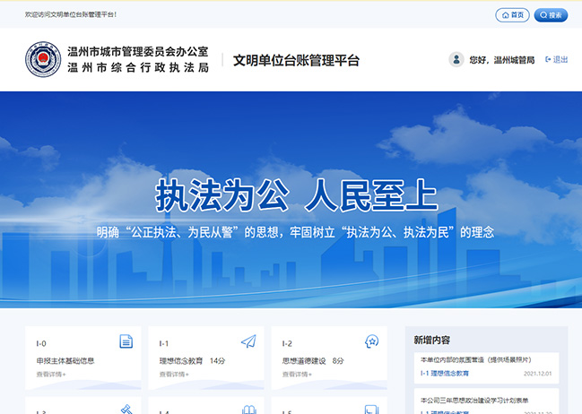Viewport: 582px width, 414px height.
Task: Click I-1 理想信念教育 tag dated 2021.12.01
Action: 444,373
